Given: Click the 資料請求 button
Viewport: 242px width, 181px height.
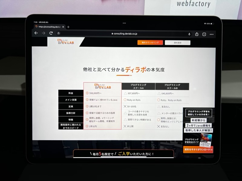Looking at the screenshot, I should click(178, 43).
